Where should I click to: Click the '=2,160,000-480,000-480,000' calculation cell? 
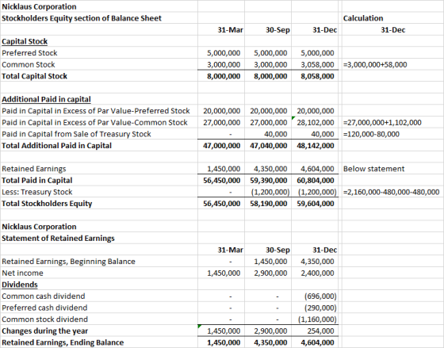392,192
